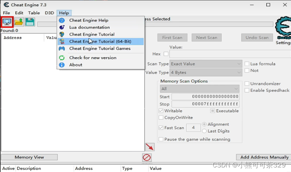
Task: Click the Found: 0 count label
Action: [x=9, y=31]
